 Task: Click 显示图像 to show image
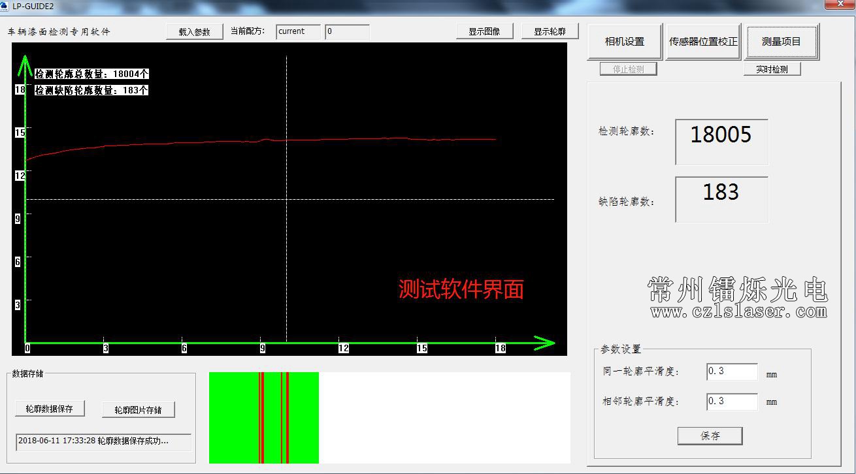[x=484, y=30]
